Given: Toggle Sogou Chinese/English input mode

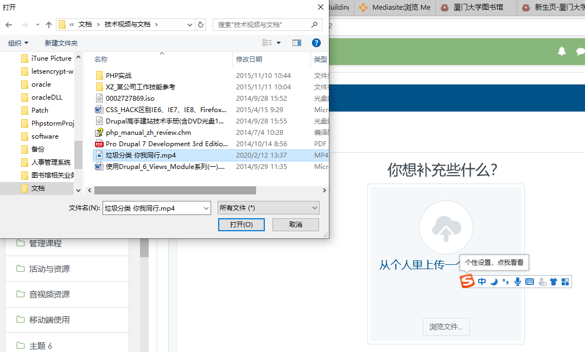Looking at the screenshot, I should (482, 282).
